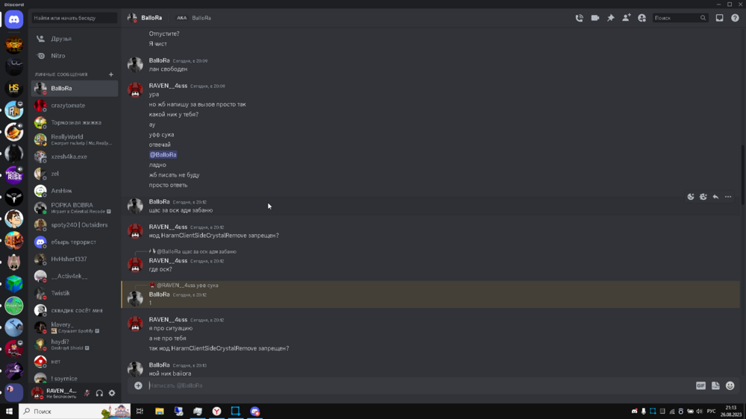Open RAVEN__4uss status panel at bottom
Viewport: 746px width, 419px height.
pyautogui.click(x=54, y=393)
